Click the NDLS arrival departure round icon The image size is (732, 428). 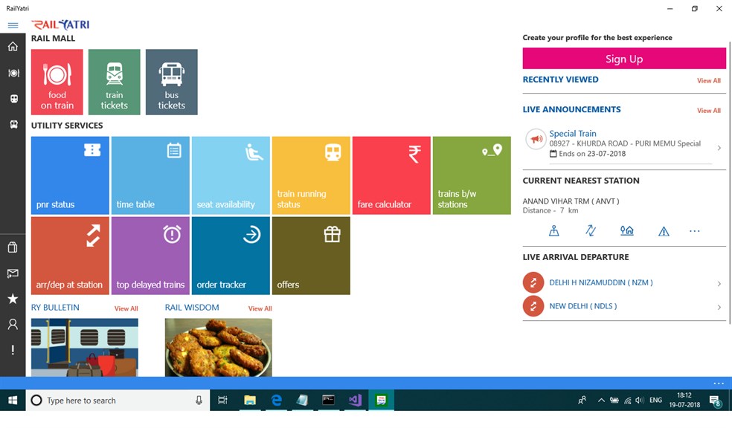click(533, 306)
